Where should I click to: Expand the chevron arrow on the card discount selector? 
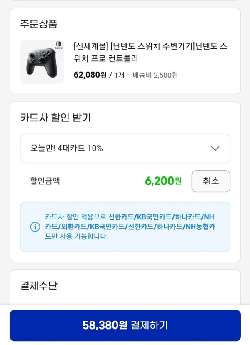[x=215, y=149]
